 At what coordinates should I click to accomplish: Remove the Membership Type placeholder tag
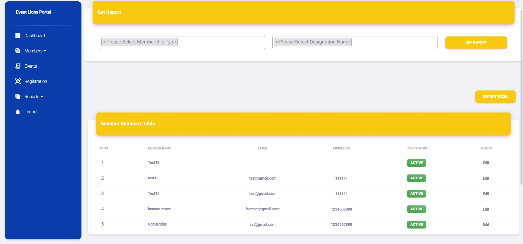coord(104,42)
